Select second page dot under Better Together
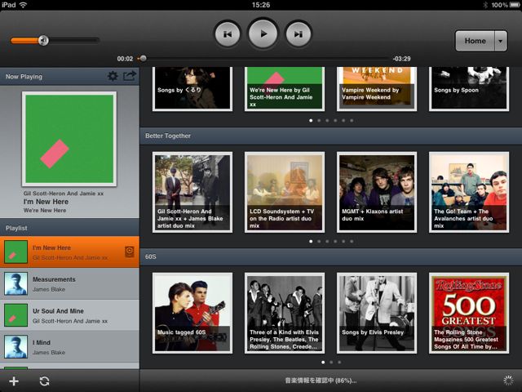 (x=319, y=242)
